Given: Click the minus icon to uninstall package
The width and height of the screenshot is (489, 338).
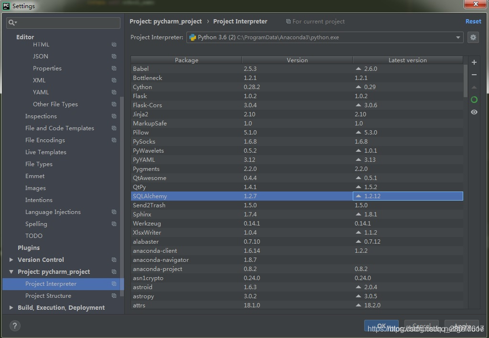Looking at the screenshot, I should 474,75.
